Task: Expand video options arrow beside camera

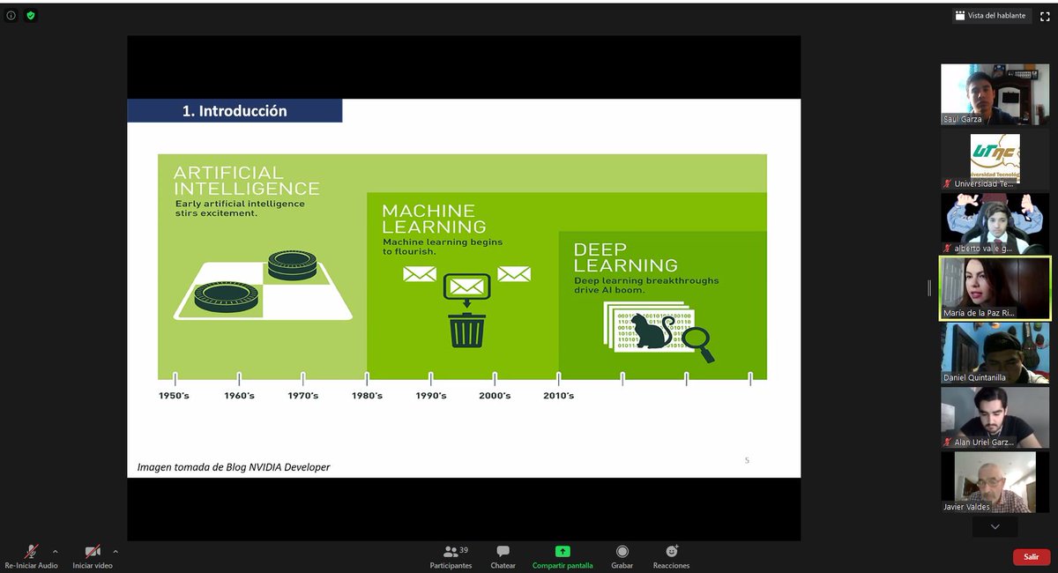Action: point(115,551)
